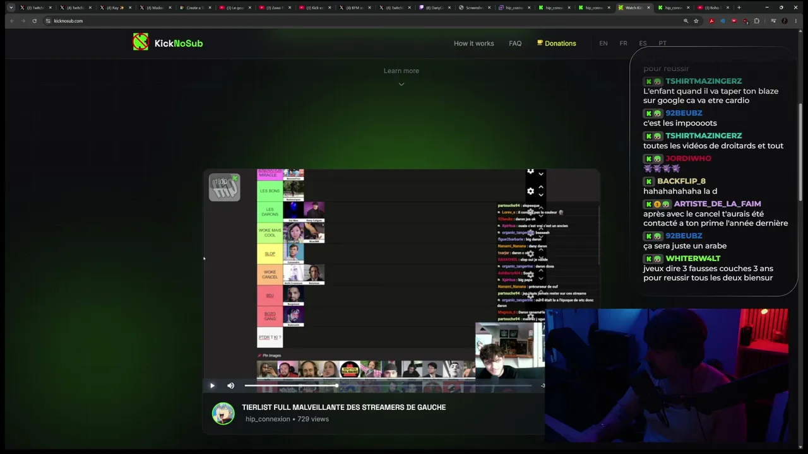Click the WHITERW4LT username in chat
The image size is (808, 454).
pyautogui.click(x=692, y=259)
